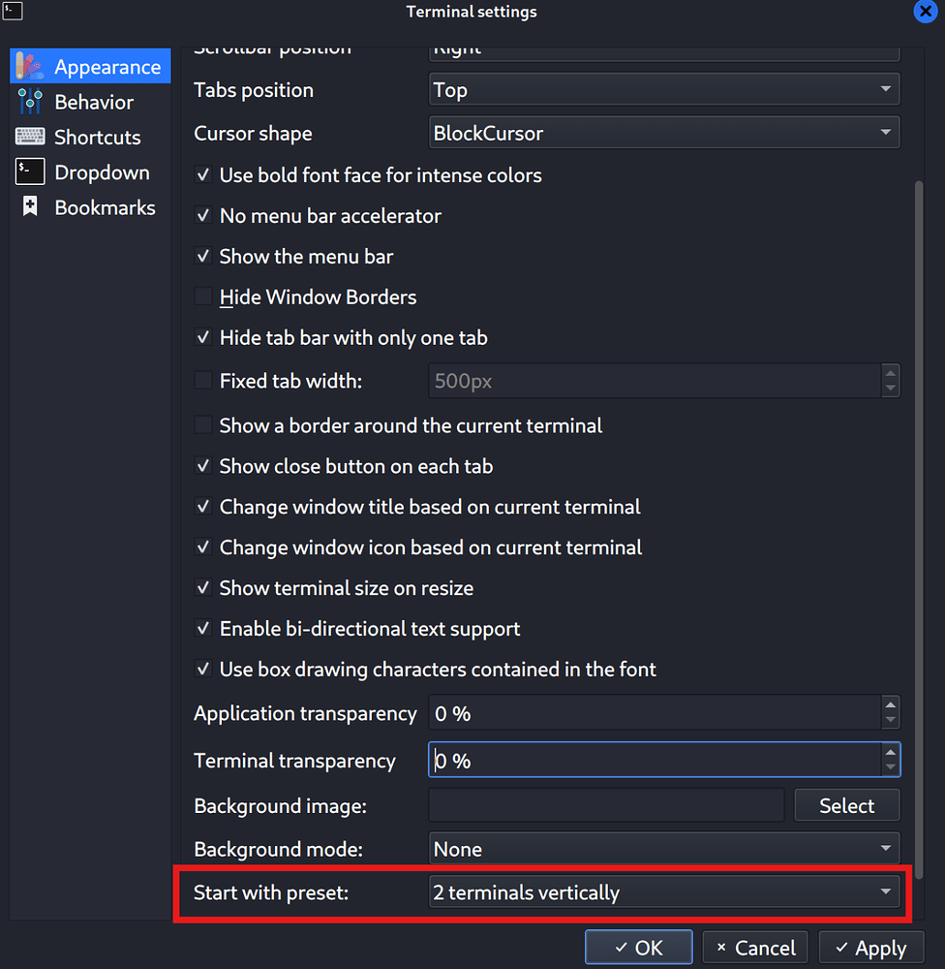945x969 pixels.
Task: Open the Tabs position dropdown
Action: tap(664, 90)
